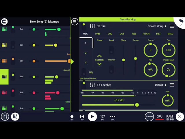This screenshot has width=185, height=139.
Task: Select previous shape with up chevron
Action: tap(99, 56)
